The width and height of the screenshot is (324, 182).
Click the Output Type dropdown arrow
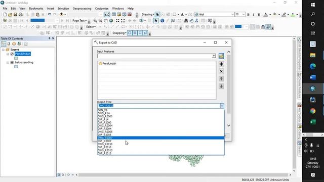222,106
